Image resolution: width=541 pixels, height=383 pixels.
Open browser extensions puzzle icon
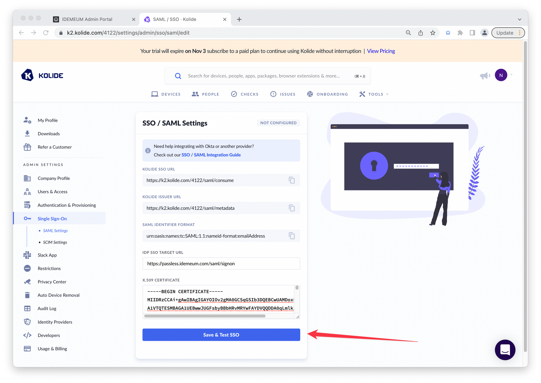(460, 33)
